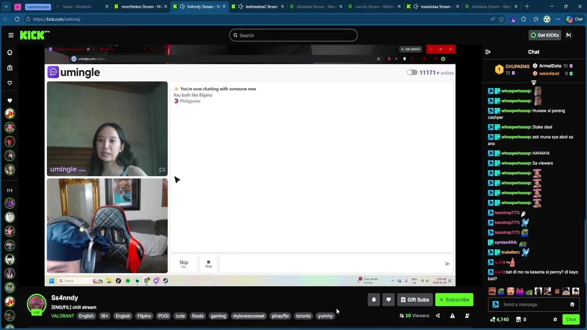587x330 pixels.
Task: Switch to the teeheedota2 Stream tab
Action: coord(258,6)
